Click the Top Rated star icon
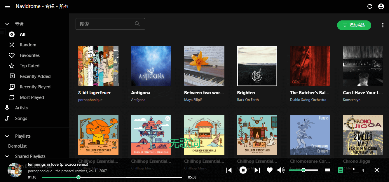The image size is (389, 182). (12, 66)
